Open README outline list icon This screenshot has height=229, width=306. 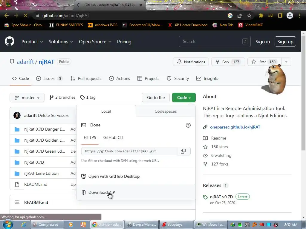17,202
